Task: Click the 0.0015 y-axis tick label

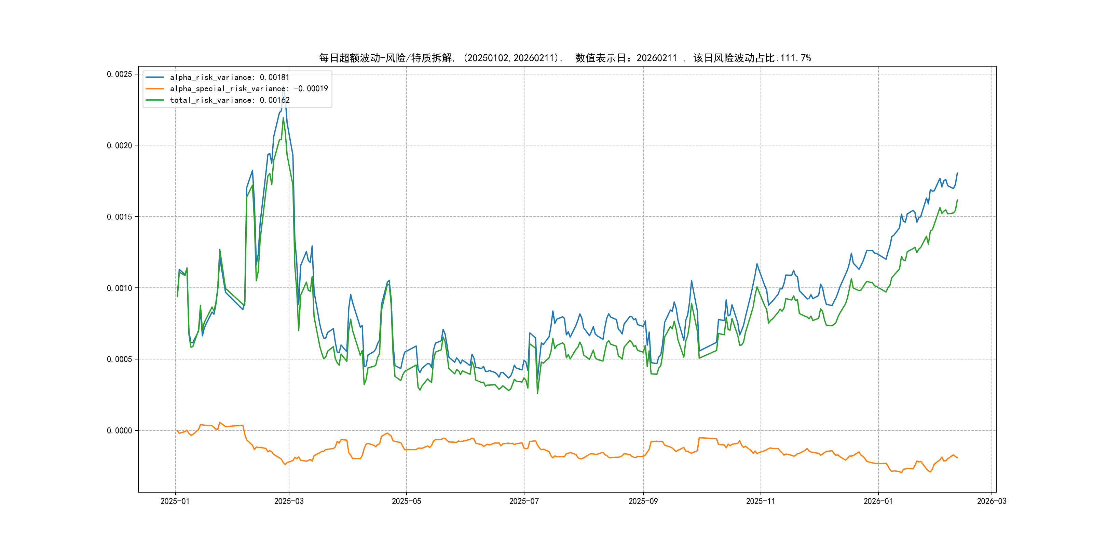Action: (120, 217)
